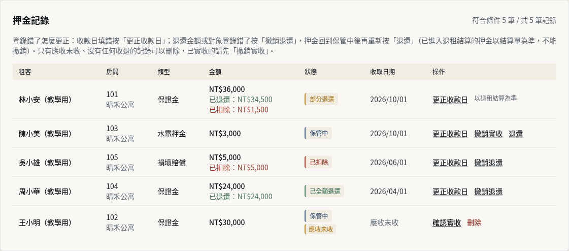Click 已退還：NT$34,500 text
Viewport: 569px width, 251px height.
coord(241,100)
